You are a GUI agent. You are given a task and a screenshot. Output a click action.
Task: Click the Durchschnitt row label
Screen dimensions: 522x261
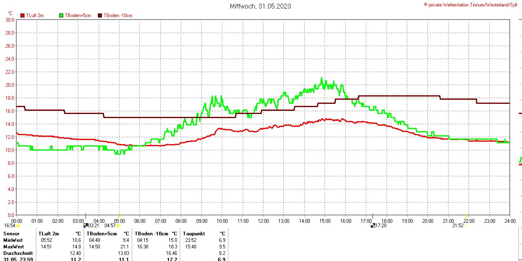18,253
